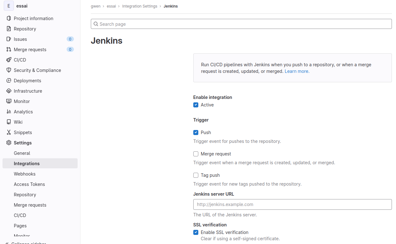Click the CI/CD rocket icon
Image resolution: width=396 pixels, height=244 pixels.
point(9,60)
